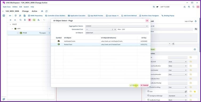Image resolution: width=201 pixels, height=102 pixels.
Task: Open the System menu
Action: (x=26, y=7)
